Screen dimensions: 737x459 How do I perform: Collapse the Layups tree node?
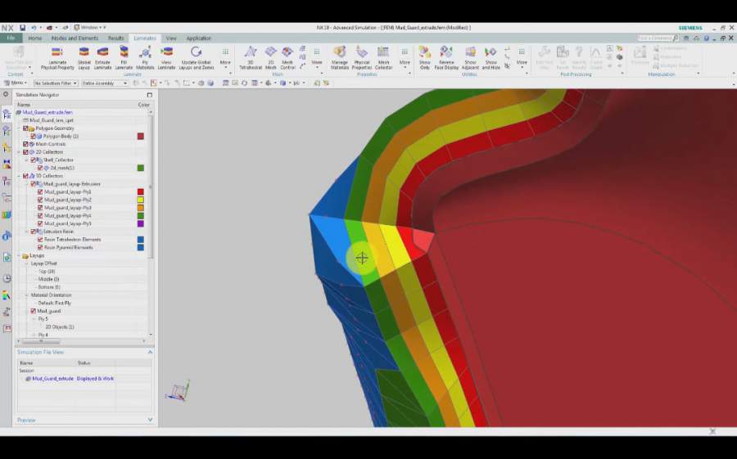click(19, 255)
